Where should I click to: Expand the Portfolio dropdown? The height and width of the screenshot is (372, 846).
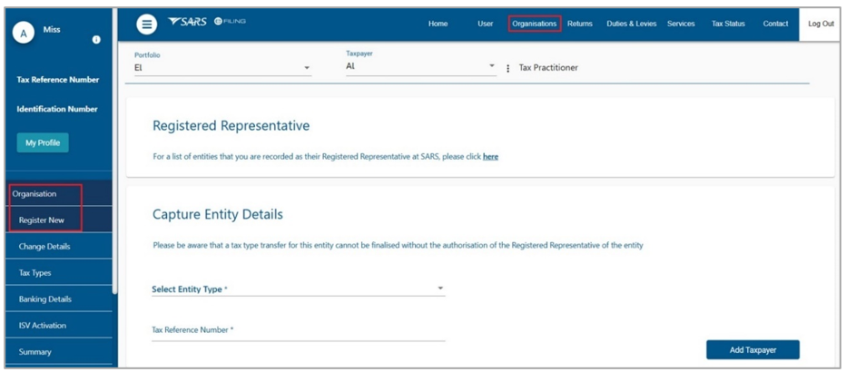(222, 68)
